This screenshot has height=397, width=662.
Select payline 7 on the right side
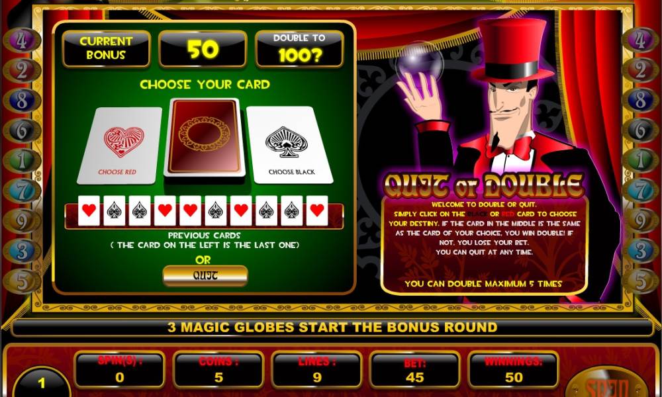pyautogui.click(x=641, y=191)
